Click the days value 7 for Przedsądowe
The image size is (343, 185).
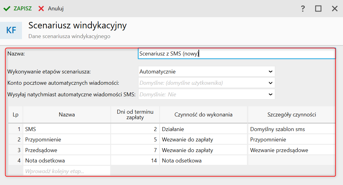click(135, 150)
